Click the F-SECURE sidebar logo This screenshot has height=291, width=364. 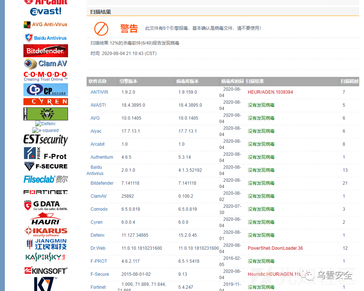45,166
